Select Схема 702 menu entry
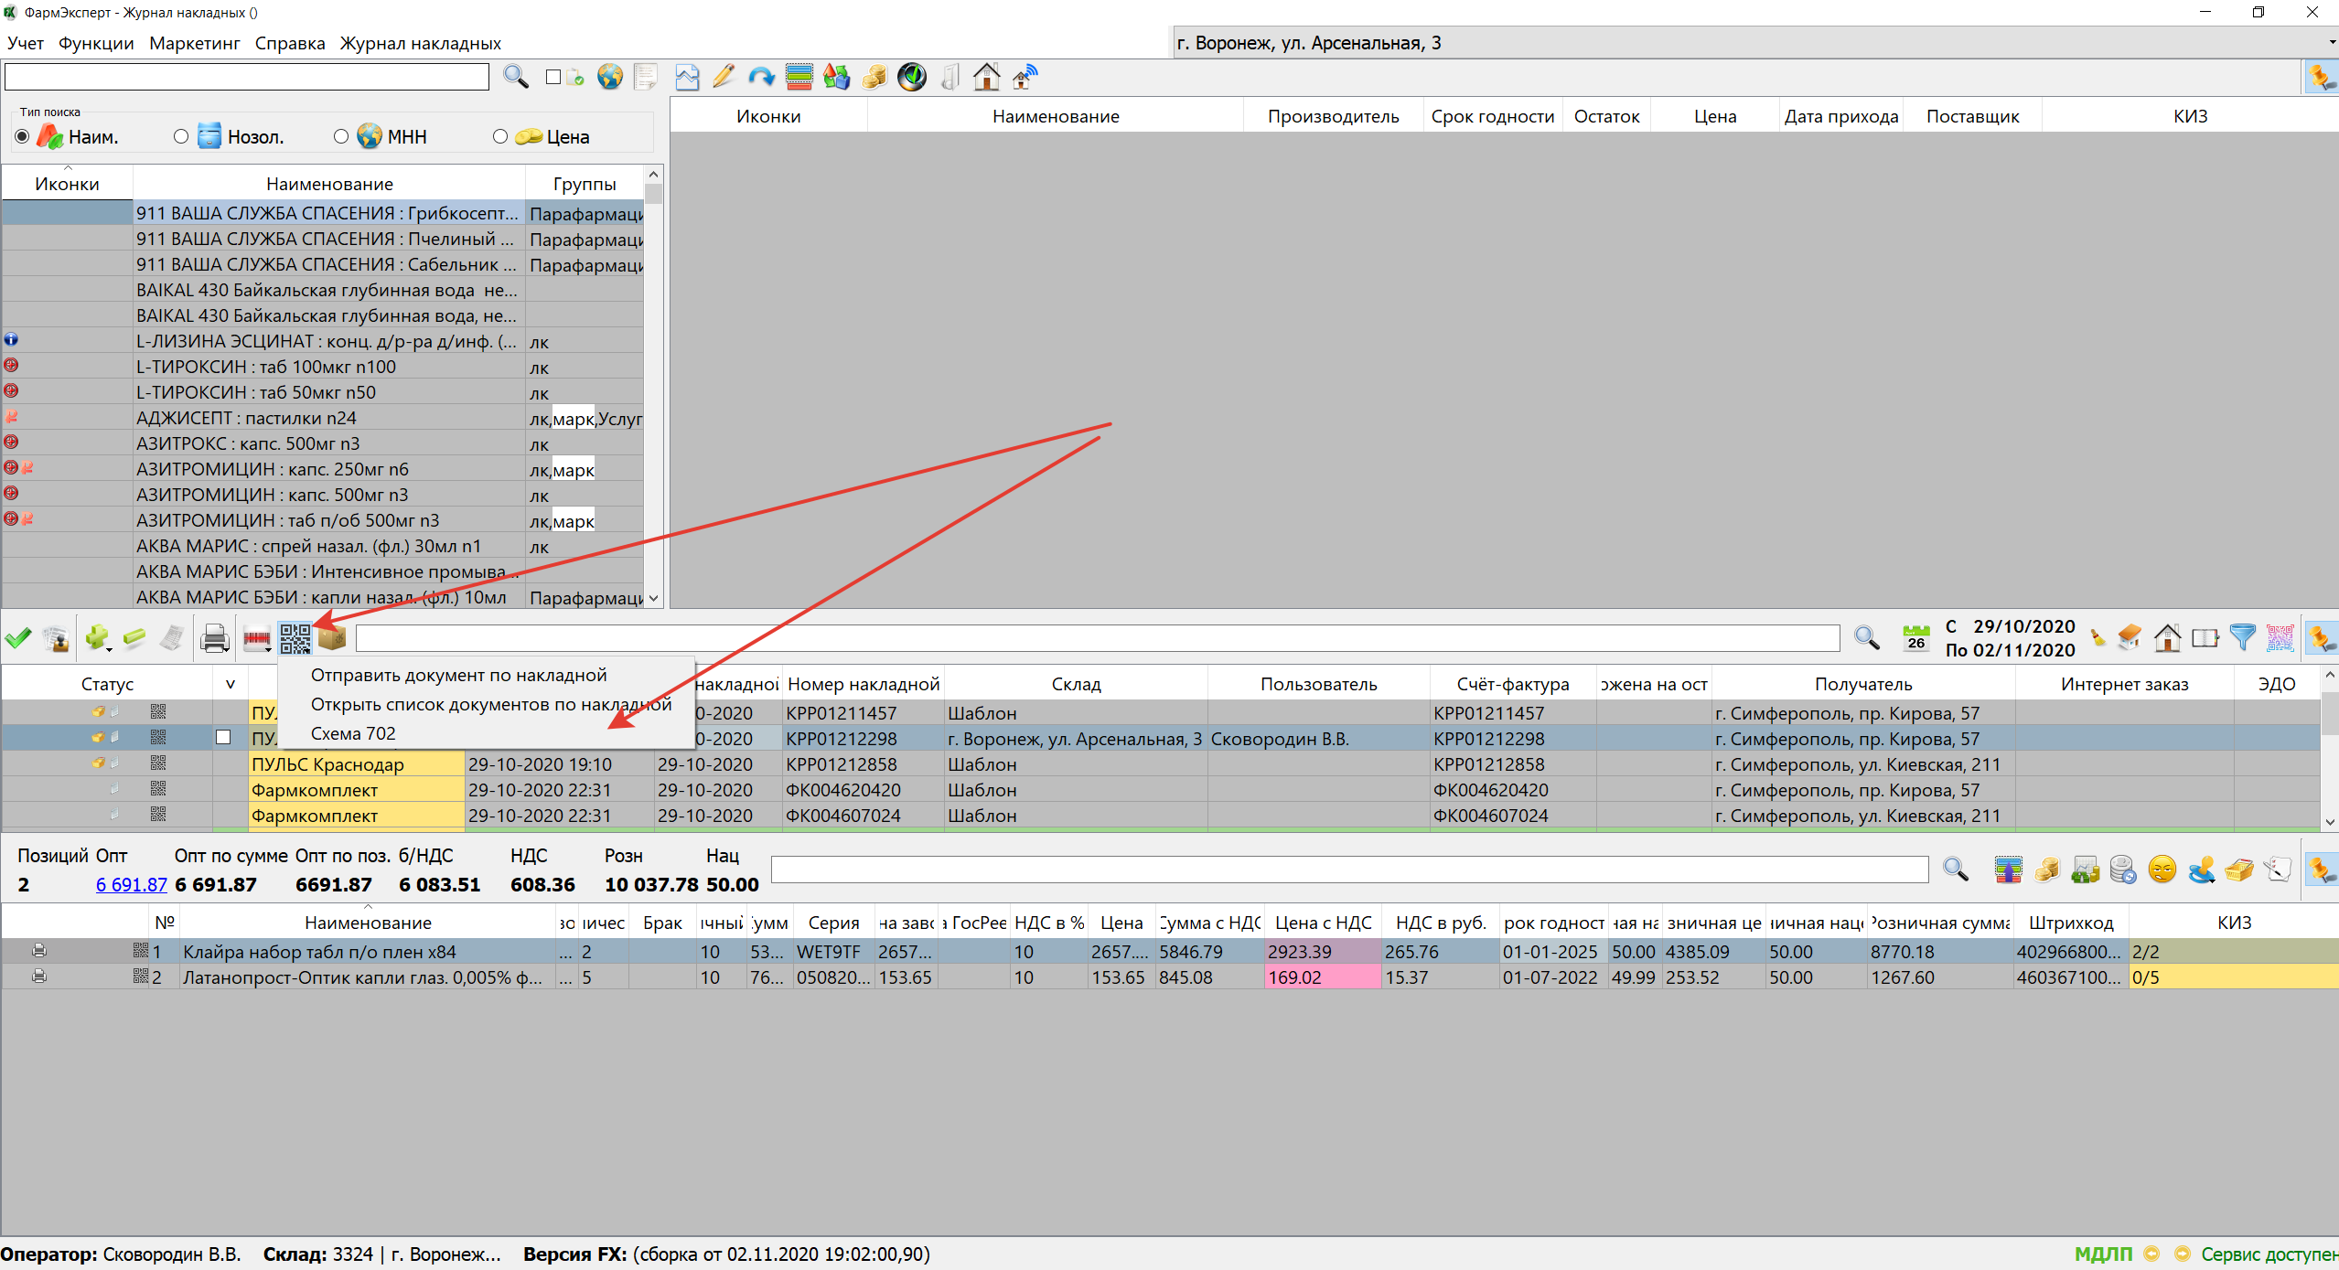Image resolution: width=2339 pixels, height=1270 pixels. click(353, 733)
